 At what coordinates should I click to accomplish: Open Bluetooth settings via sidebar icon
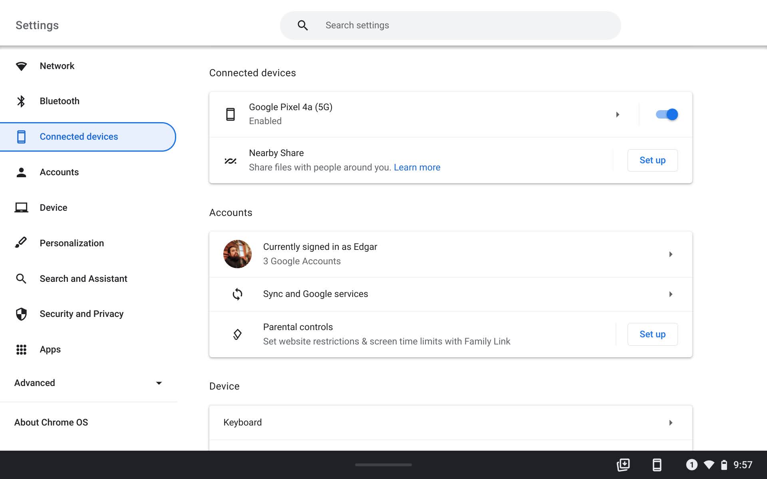point(21,101)
